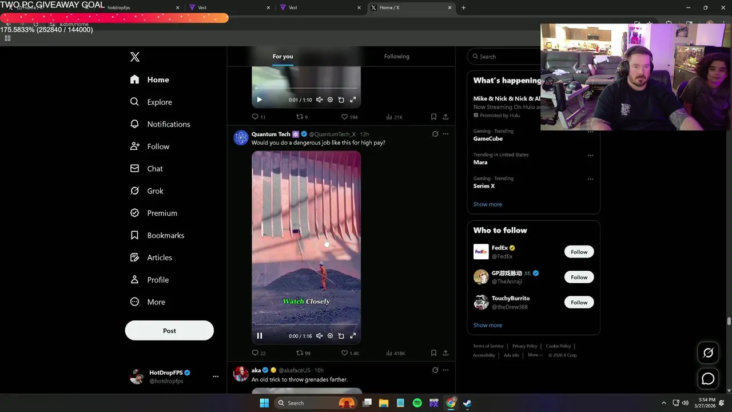Image resolution: width=732 pixels, height=412 pixels.
Task: Open Profile in the sidebar
Action: click(150, 280)
